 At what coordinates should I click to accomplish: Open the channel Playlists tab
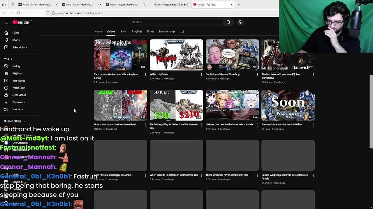[x=137, y=31]
